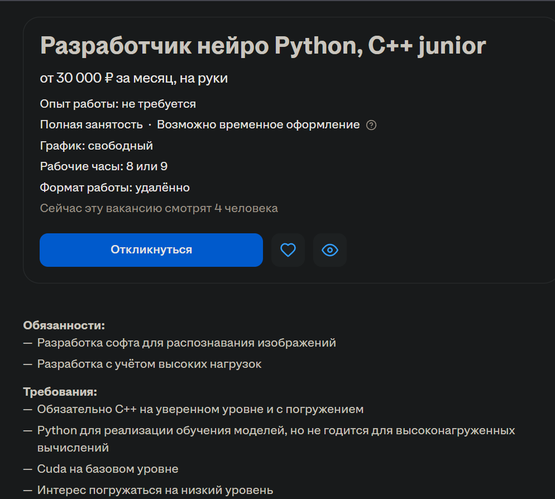Click the Обязательно C++ requirement line
This screenshot has height=499, width=555.
point(200,410)
